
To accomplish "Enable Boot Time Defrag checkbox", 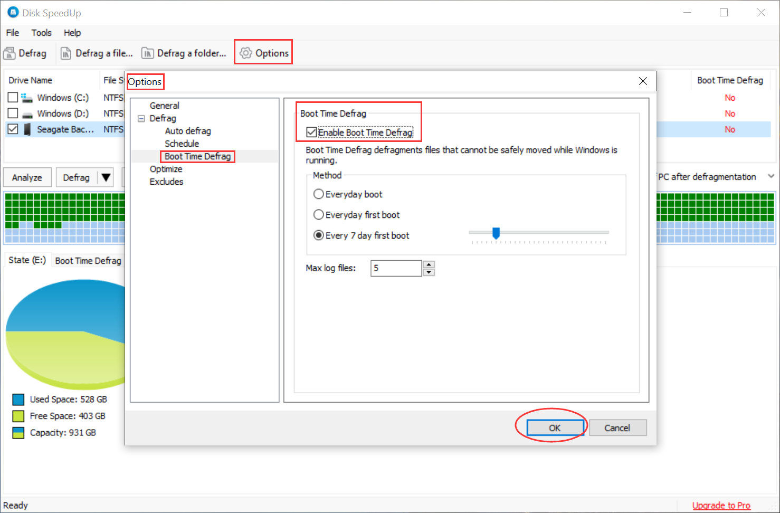I will point(311,132).
